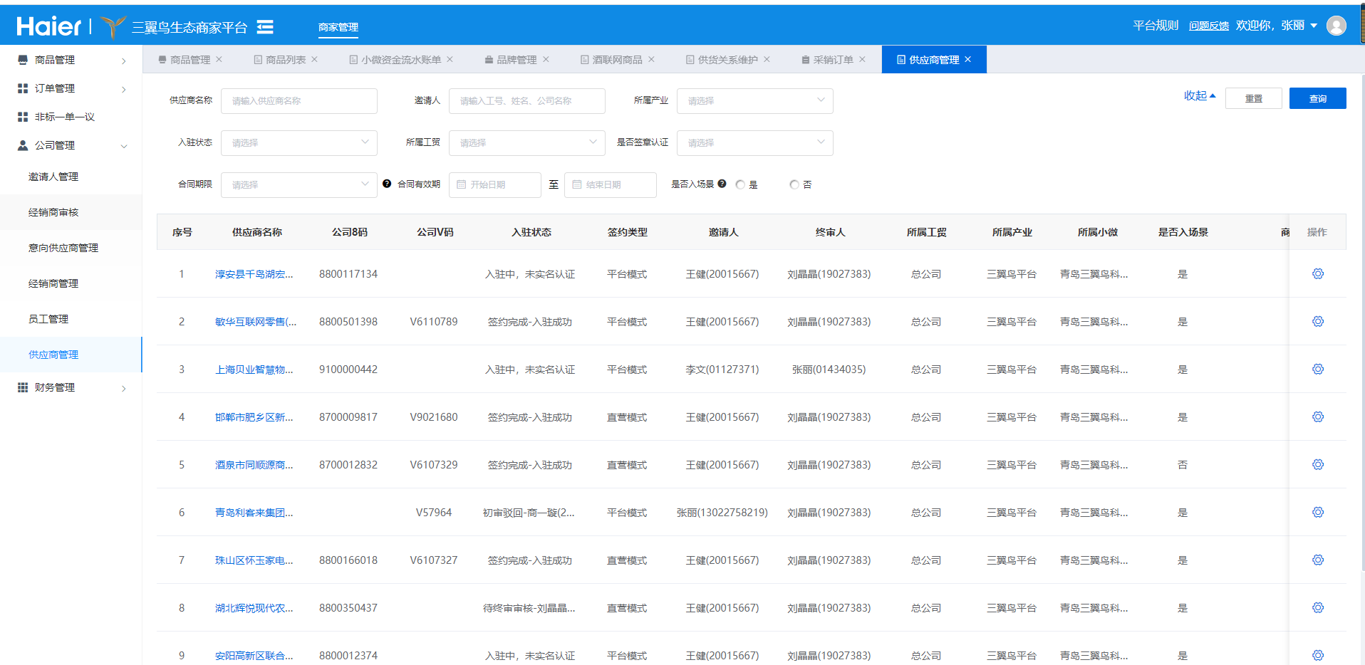Open the gear action for row 3
1365x665 pixels.
point(1317,369)
